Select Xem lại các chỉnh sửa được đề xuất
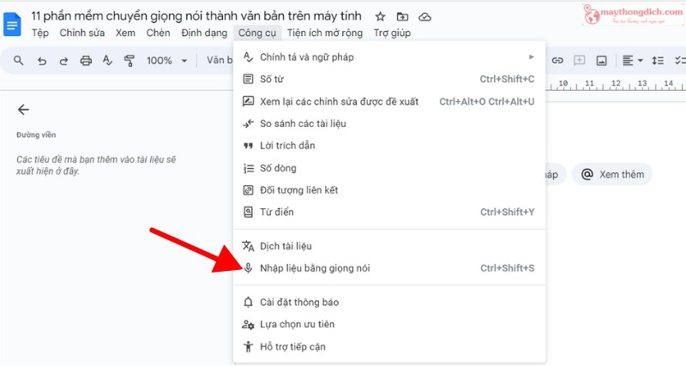The width and height of the screenshot is (686, 366). (389, 101)
